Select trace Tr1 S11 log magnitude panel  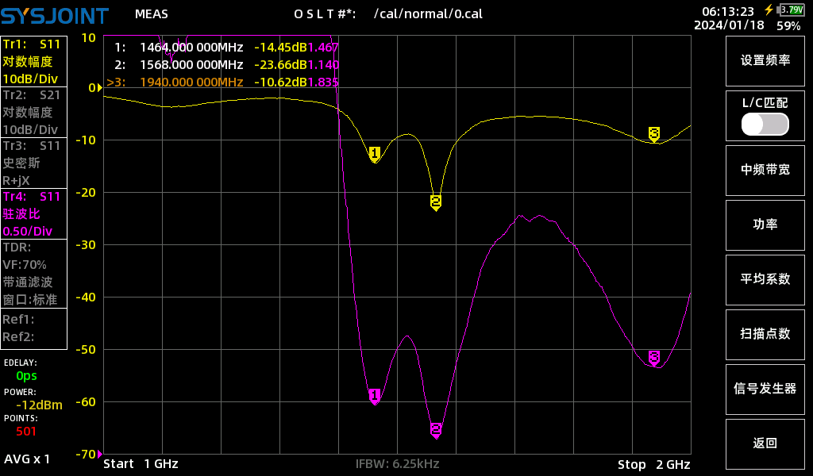(33, 62)
